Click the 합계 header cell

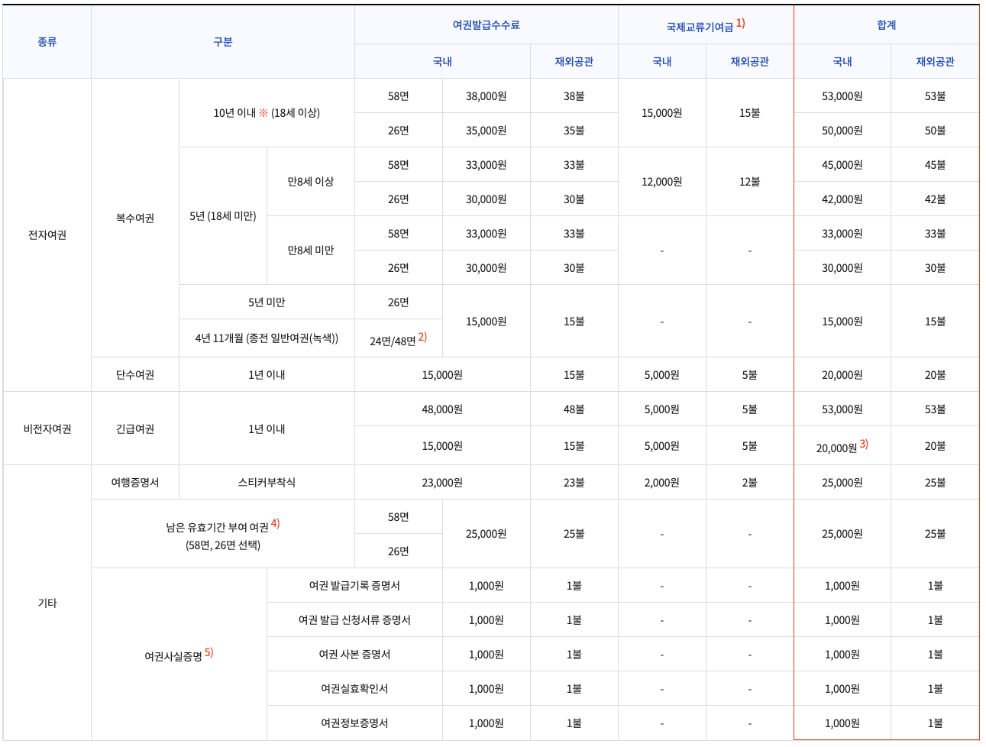pos(886,24)
